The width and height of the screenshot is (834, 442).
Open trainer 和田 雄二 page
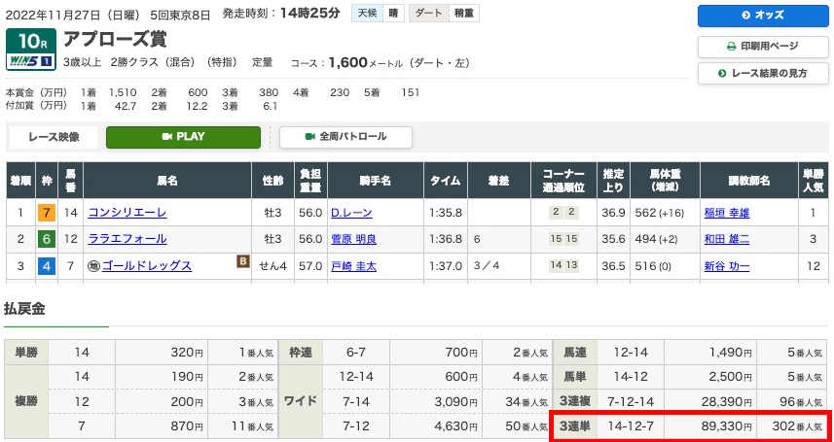tap(727, 240)
